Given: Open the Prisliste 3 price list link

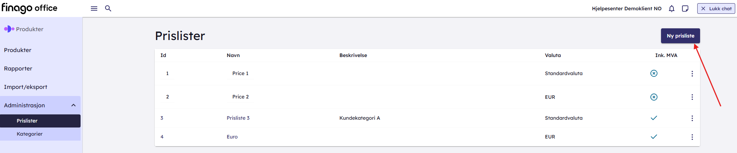Looking at the screenshot, I should point(238,118).
